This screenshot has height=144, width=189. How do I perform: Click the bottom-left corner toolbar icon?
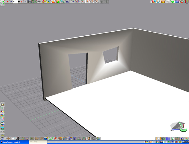pos(2,138)
